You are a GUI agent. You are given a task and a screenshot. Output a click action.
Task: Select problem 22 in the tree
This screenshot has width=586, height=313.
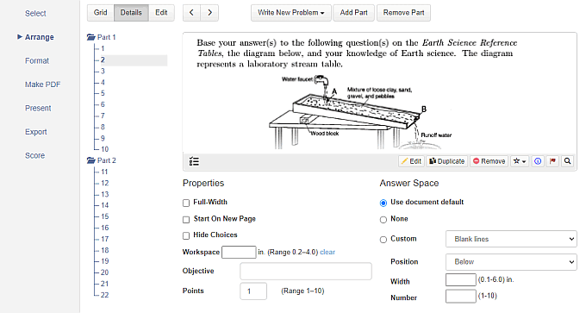point(104,295)
